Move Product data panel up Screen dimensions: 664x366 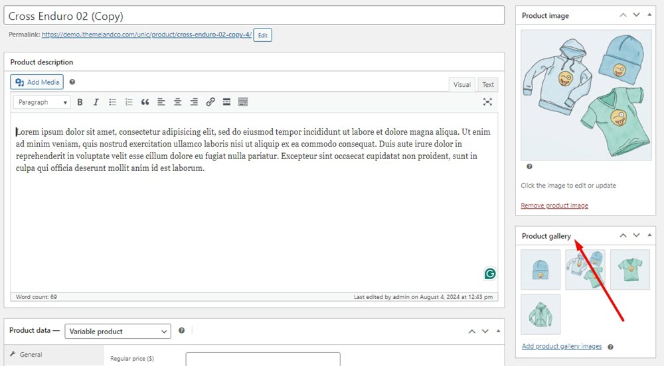coord(471,332)
